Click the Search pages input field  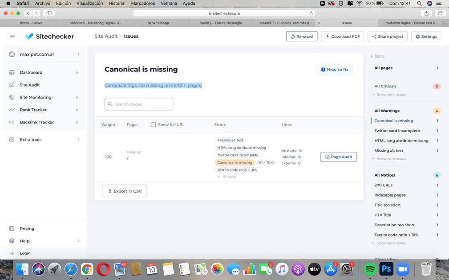click(139, 104)
